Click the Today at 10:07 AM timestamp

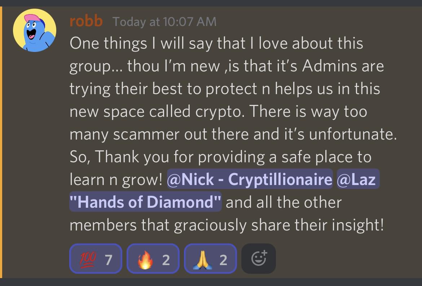[164, 22]
